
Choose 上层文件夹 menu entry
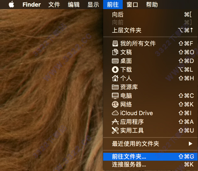click(151, 30)
